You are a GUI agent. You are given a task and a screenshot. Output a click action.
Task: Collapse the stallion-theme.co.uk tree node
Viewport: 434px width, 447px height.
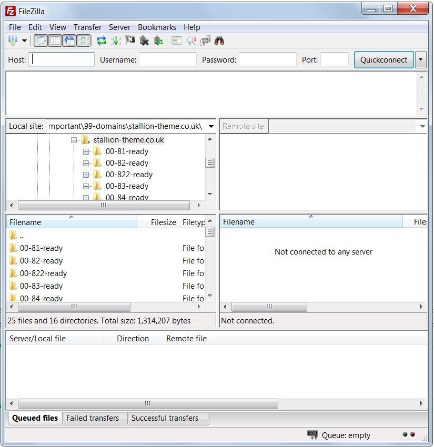click(x=74, y=140)
